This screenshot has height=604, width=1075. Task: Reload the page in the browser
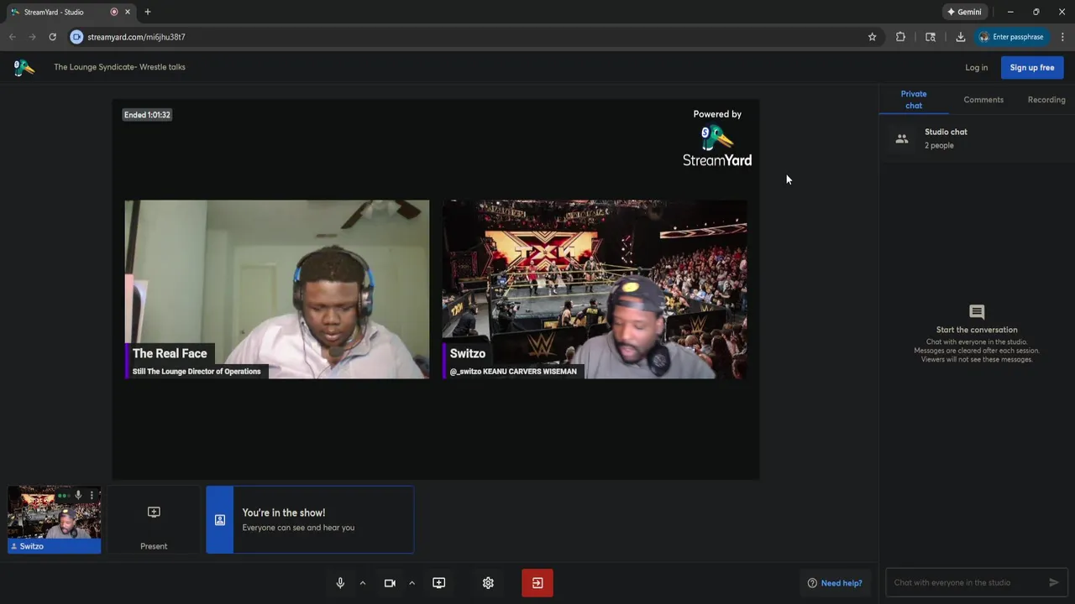[52, 37]
